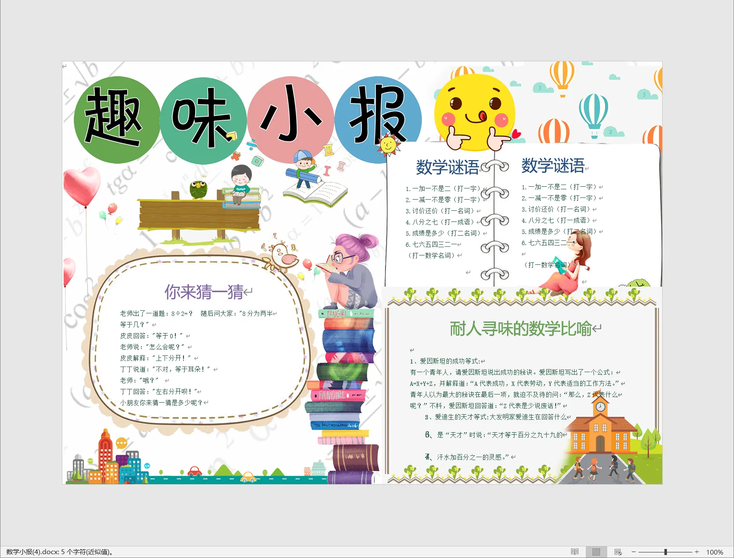Image resolution: width=734 pixels, height=558 pixels.
Task: Switch to Web Layout view
Action: tap(618, 552)
